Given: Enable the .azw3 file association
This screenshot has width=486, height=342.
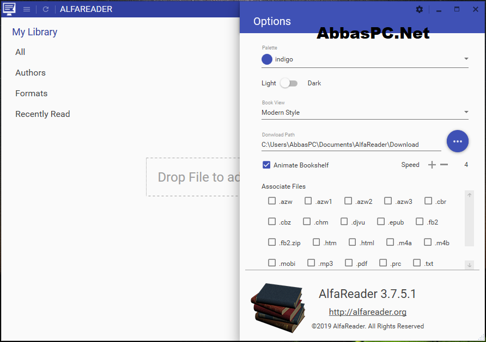Looking at the screenshot, I should tap(388, 201).
